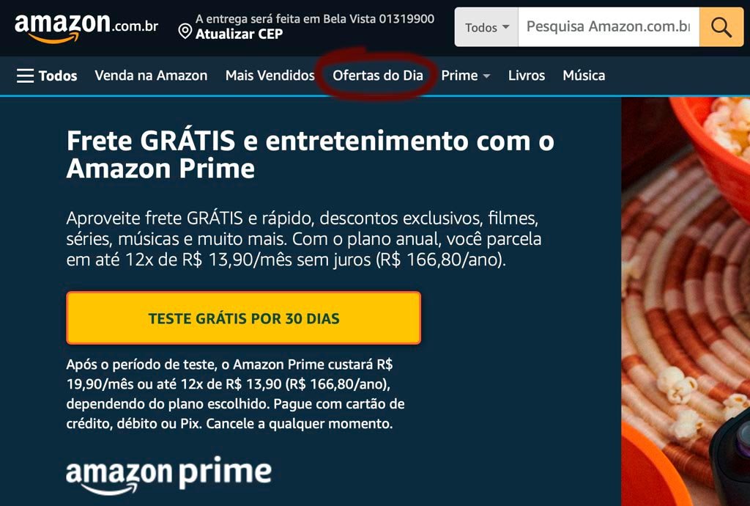
Task: Click Atualizar CEP link
Action: (x=240, y=34)
